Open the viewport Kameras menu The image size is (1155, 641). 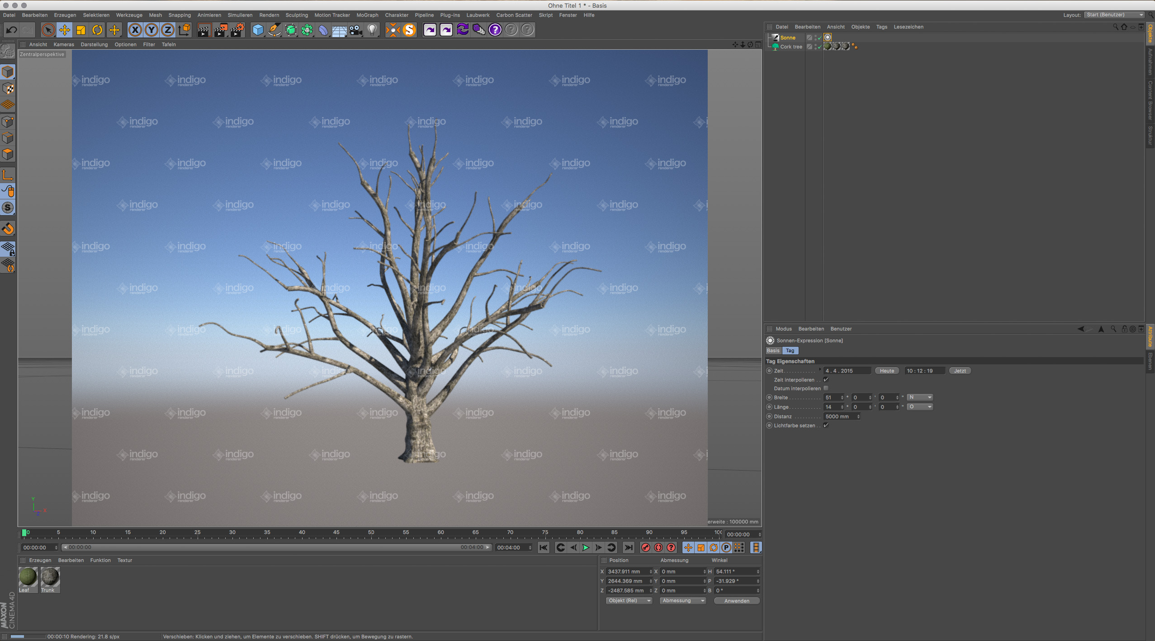pos(64,44)
